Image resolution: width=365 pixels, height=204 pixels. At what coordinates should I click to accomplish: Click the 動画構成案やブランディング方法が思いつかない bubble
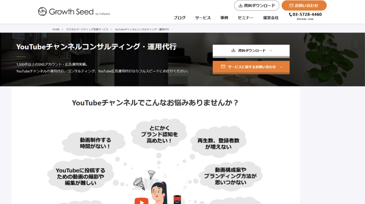coord(231,176)
